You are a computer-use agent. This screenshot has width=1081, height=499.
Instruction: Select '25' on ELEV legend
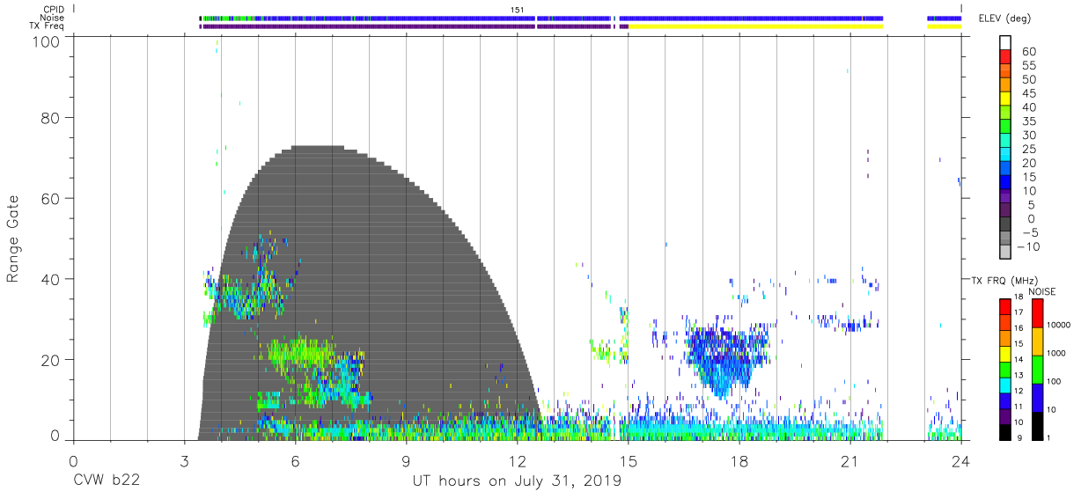[x=1029, y=150]
